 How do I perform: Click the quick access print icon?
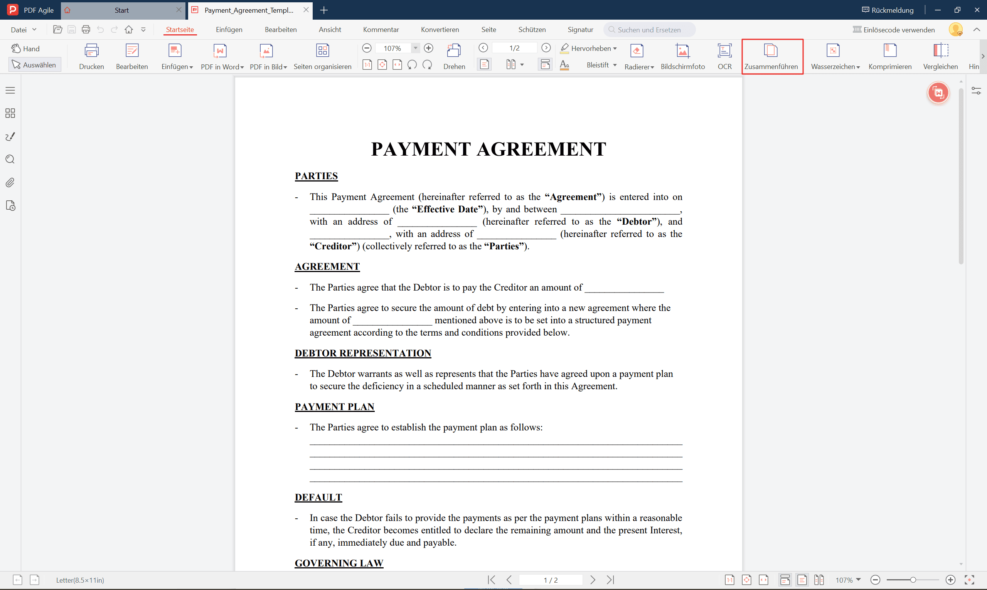pyautogui.click(x=86, y=29)
